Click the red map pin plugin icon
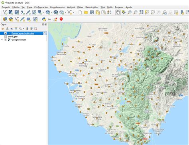 (61, 19)
